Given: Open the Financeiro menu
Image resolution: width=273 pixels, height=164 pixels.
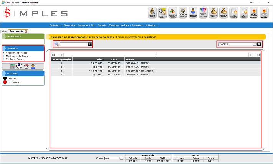Looking at the screenshot, I should 69,25.
